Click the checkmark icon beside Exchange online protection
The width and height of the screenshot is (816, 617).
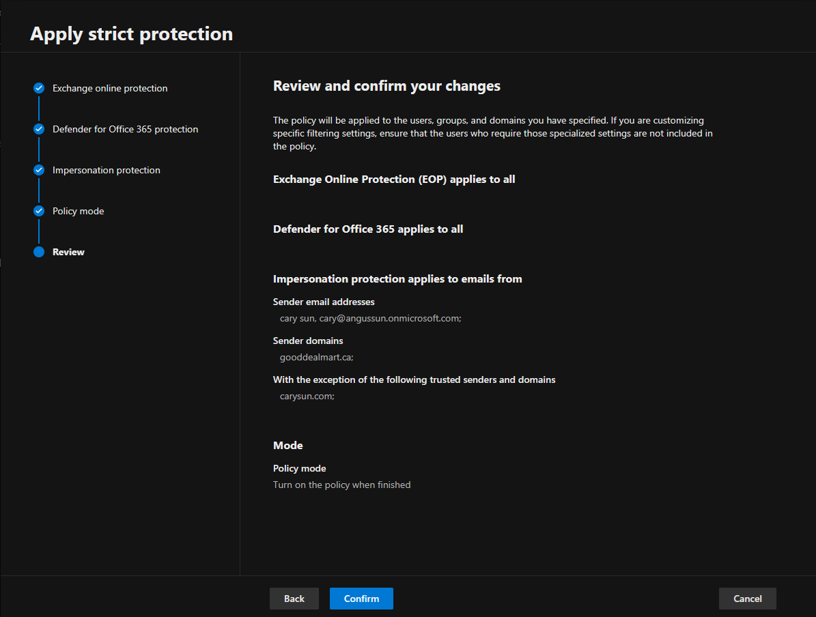pyautogui.click(x=39, y=88)
